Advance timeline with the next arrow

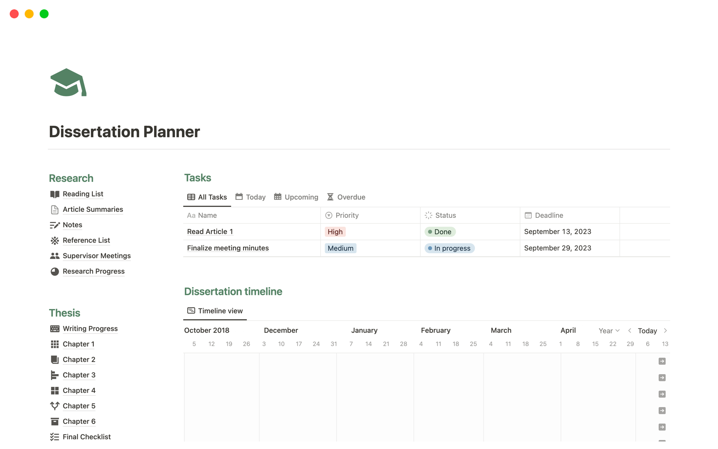(665, 331)
